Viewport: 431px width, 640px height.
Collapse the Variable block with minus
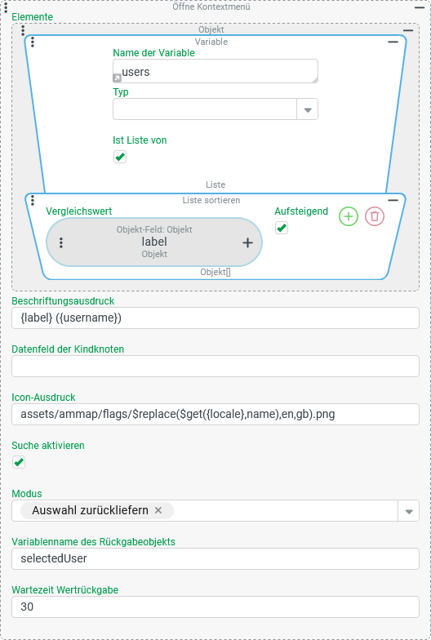(393, 42)
